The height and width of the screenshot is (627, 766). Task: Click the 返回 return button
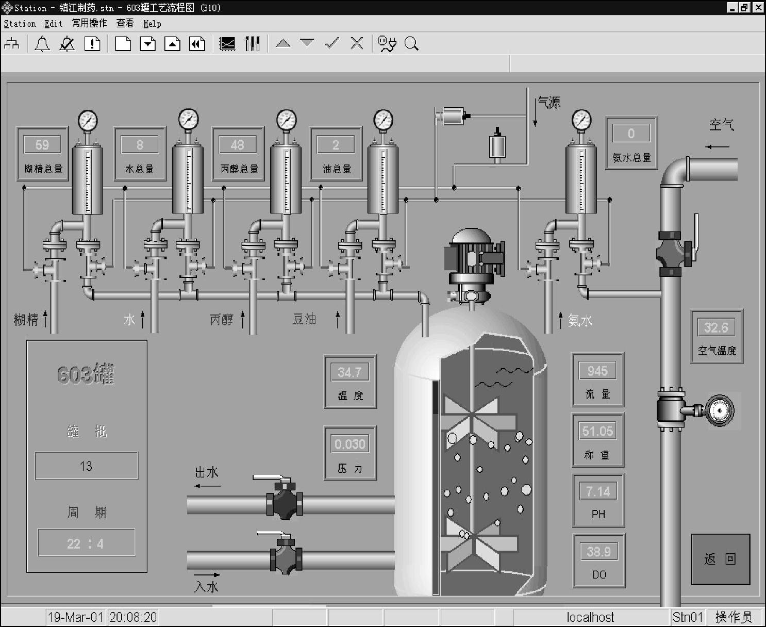coord(720,559)
